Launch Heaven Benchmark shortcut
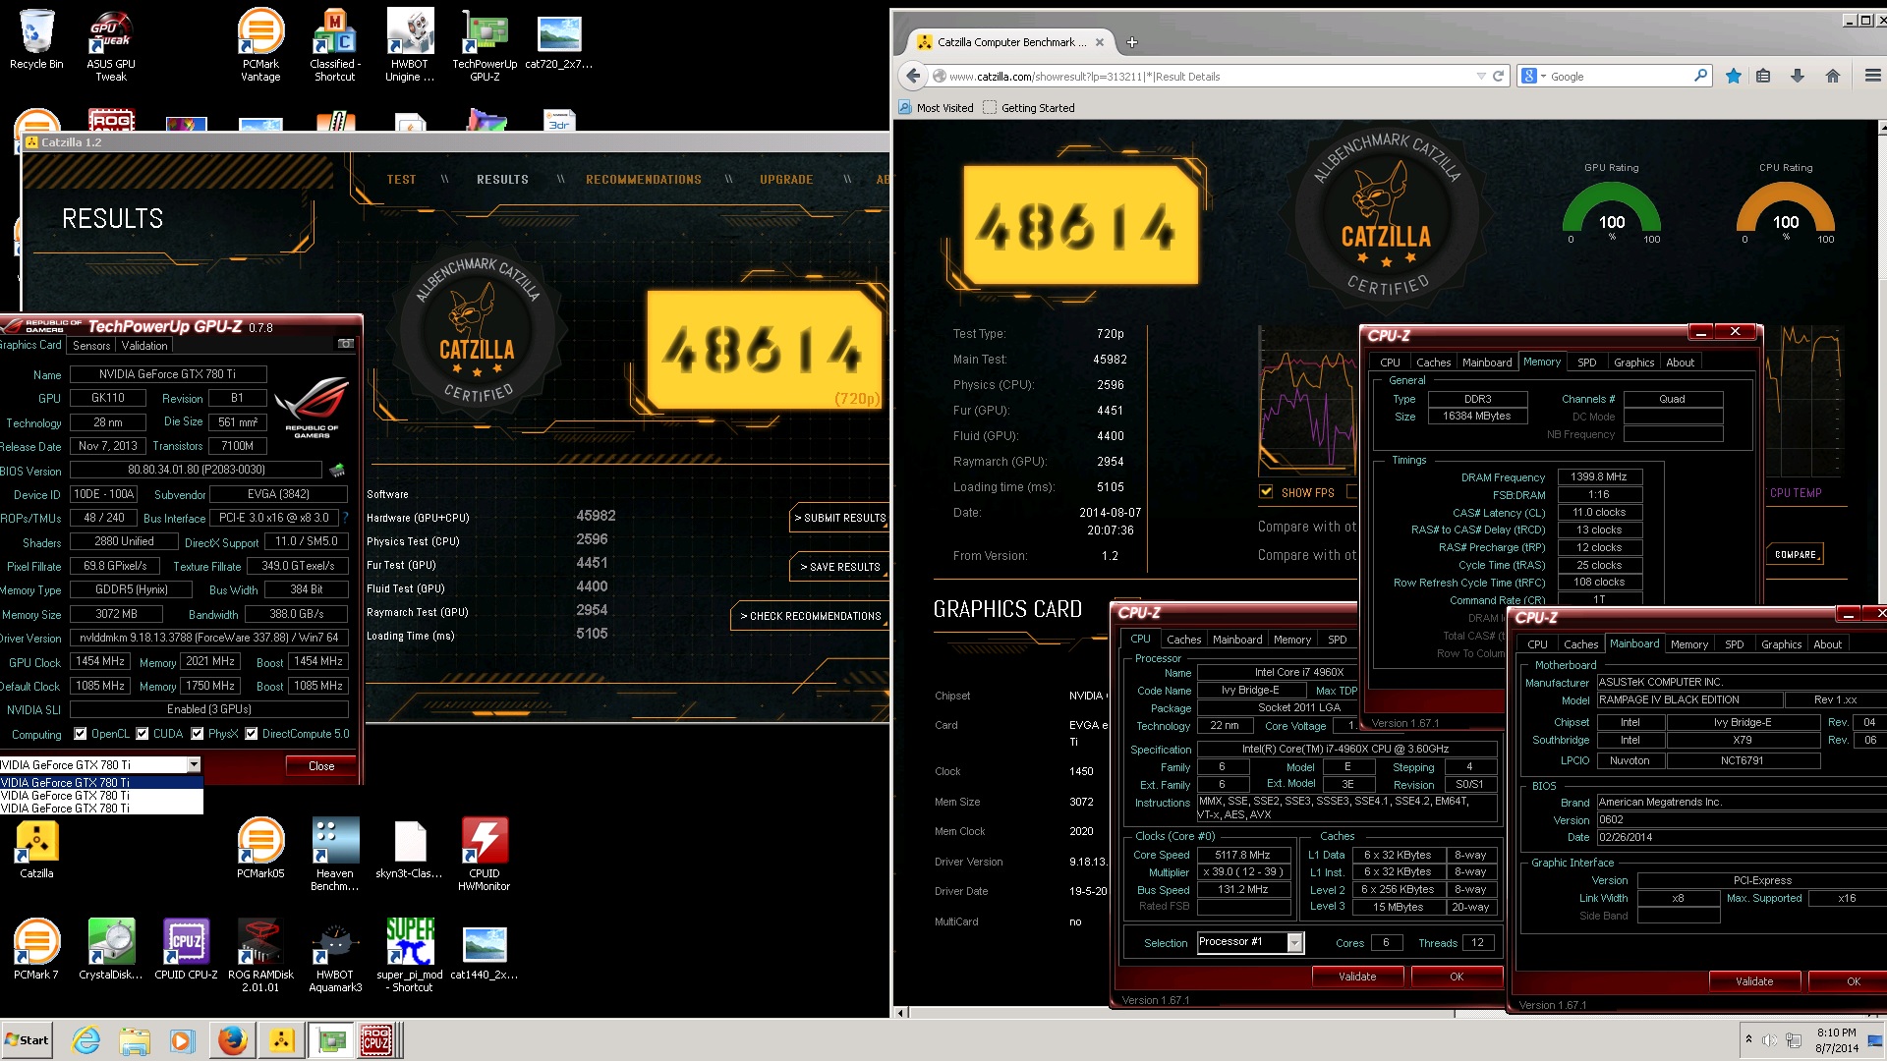The image size is (1887, 1061). coord(335,855)
